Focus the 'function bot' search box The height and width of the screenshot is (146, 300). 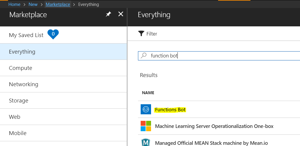point(219,56)
